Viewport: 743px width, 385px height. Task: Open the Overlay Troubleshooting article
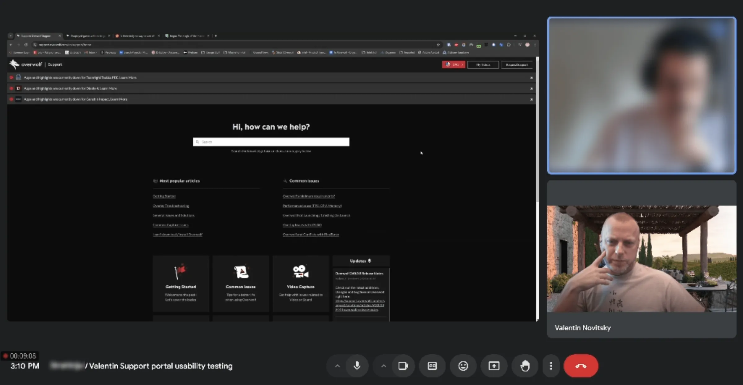tap(171, 206)
